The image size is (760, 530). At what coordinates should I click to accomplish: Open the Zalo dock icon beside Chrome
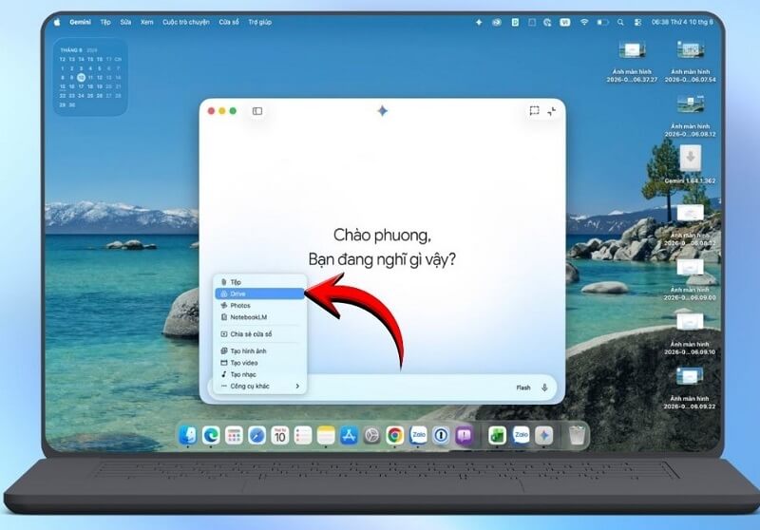tap(418, 435)
